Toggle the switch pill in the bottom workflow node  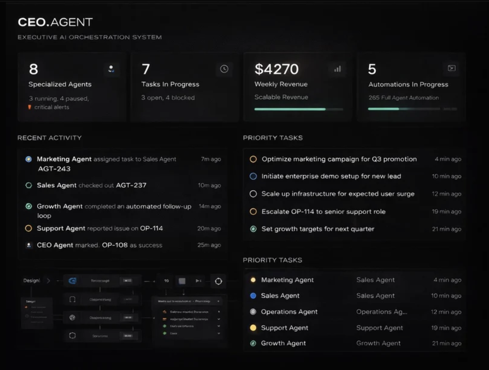(128, 336)
